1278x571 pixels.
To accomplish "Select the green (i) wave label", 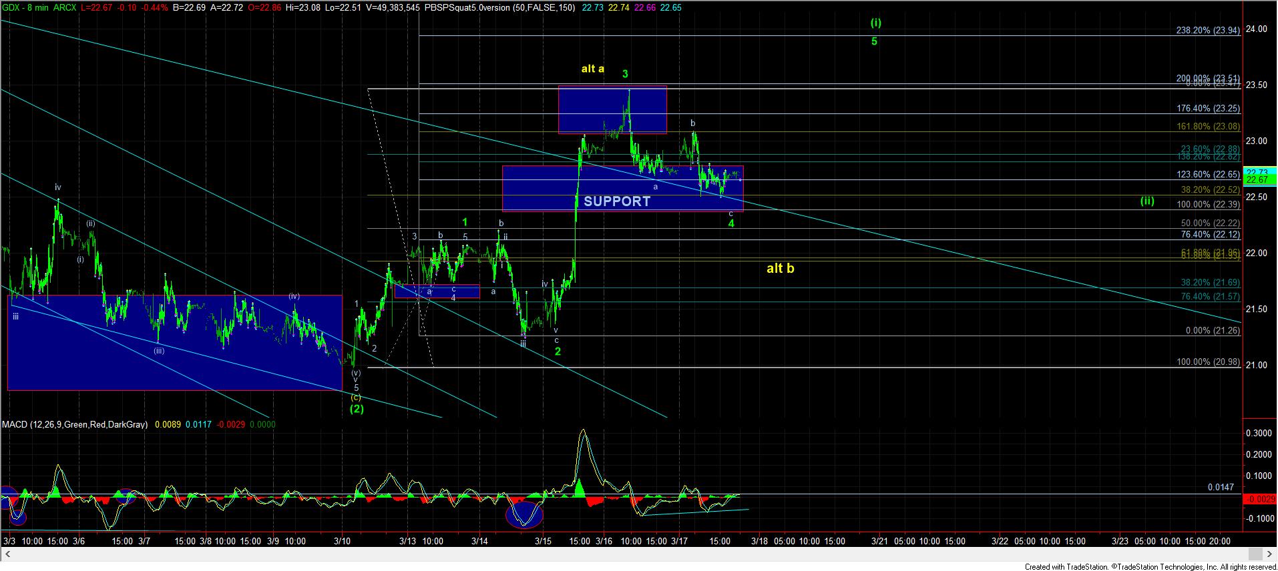I will click(x=875, y=22).
